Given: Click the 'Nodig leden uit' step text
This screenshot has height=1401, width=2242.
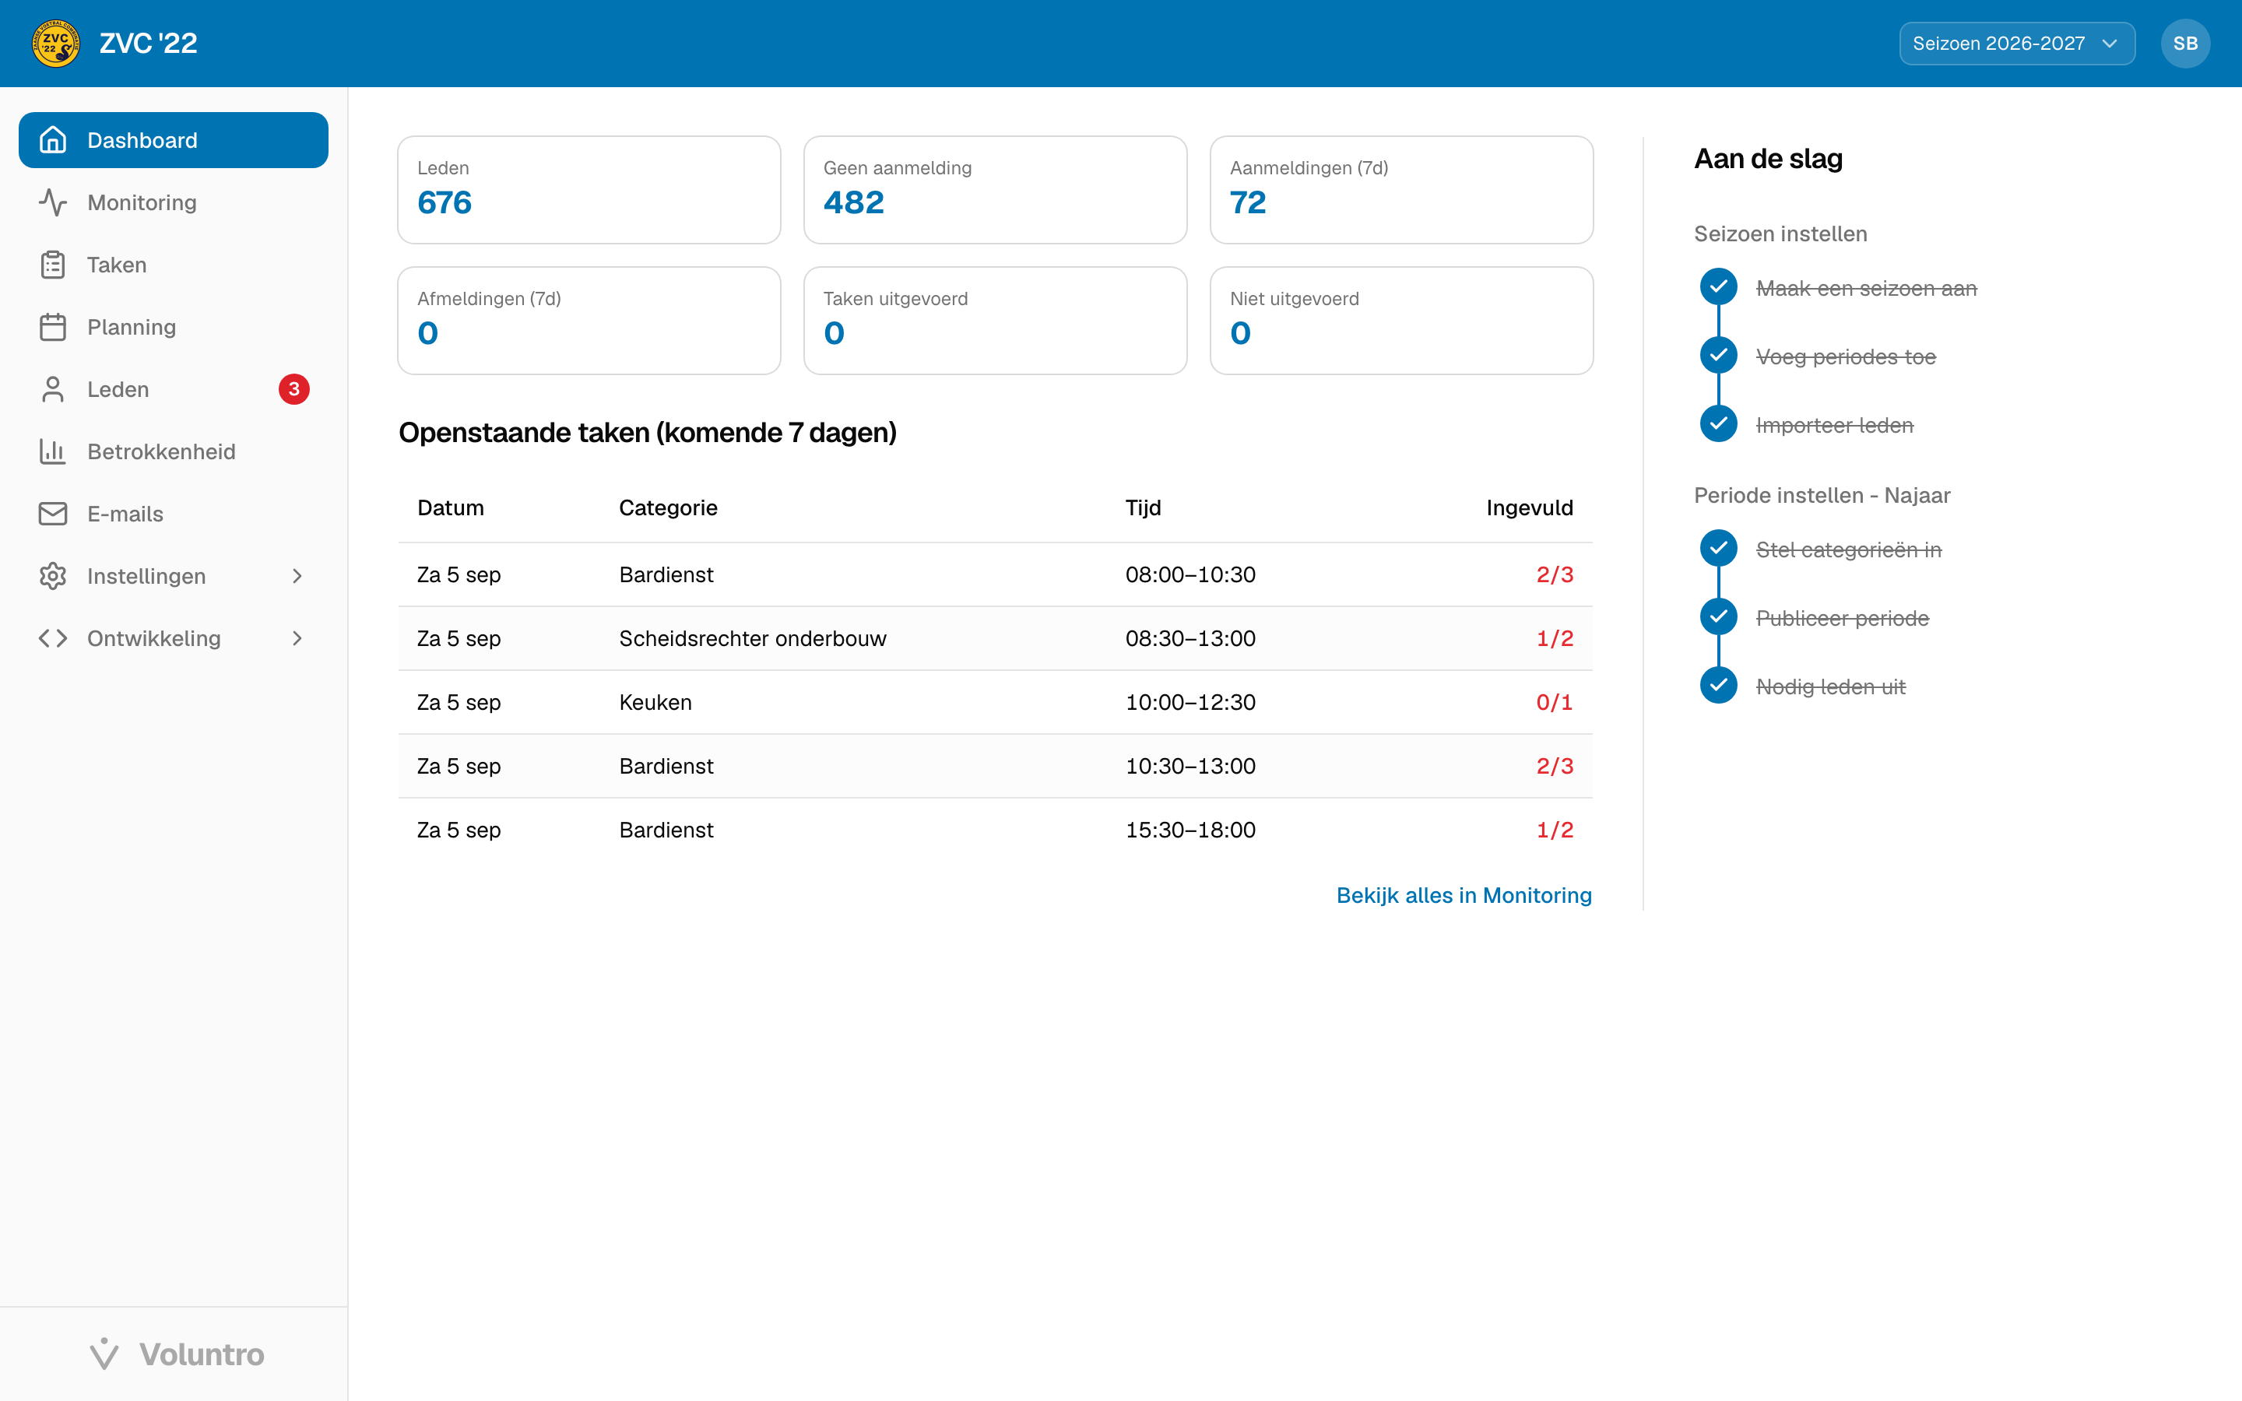Looking at the screenshot, I should coord(1831,686).
